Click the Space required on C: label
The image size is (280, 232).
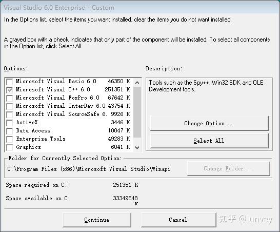coord(36,185)
